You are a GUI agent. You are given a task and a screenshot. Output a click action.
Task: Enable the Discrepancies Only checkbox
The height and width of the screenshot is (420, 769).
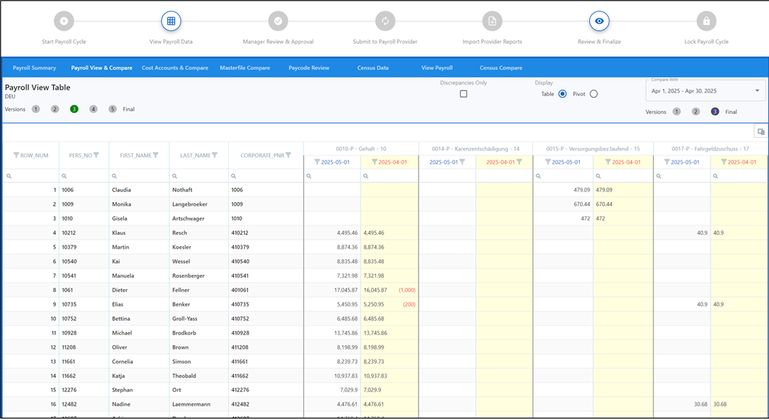pyautogui.click(x=464, y=93)
